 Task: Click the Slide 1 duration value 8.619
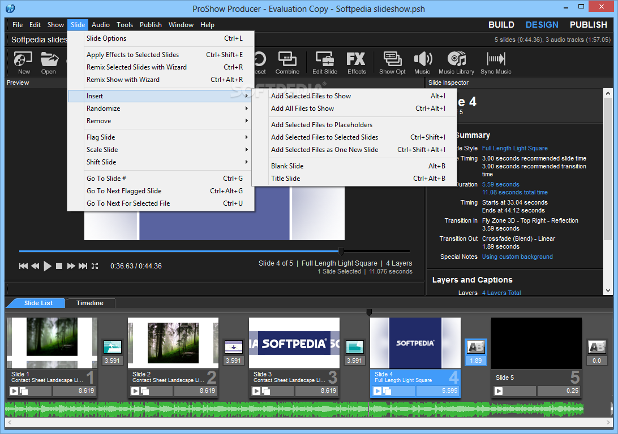coord(75,390)
